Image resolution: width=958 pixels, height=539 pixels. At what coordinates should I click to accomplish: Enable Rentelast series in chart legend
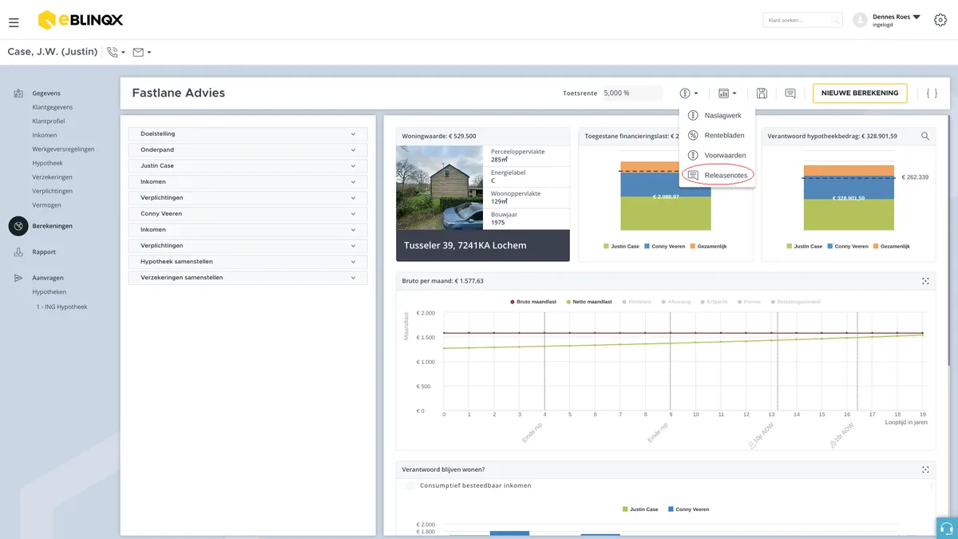636,302
